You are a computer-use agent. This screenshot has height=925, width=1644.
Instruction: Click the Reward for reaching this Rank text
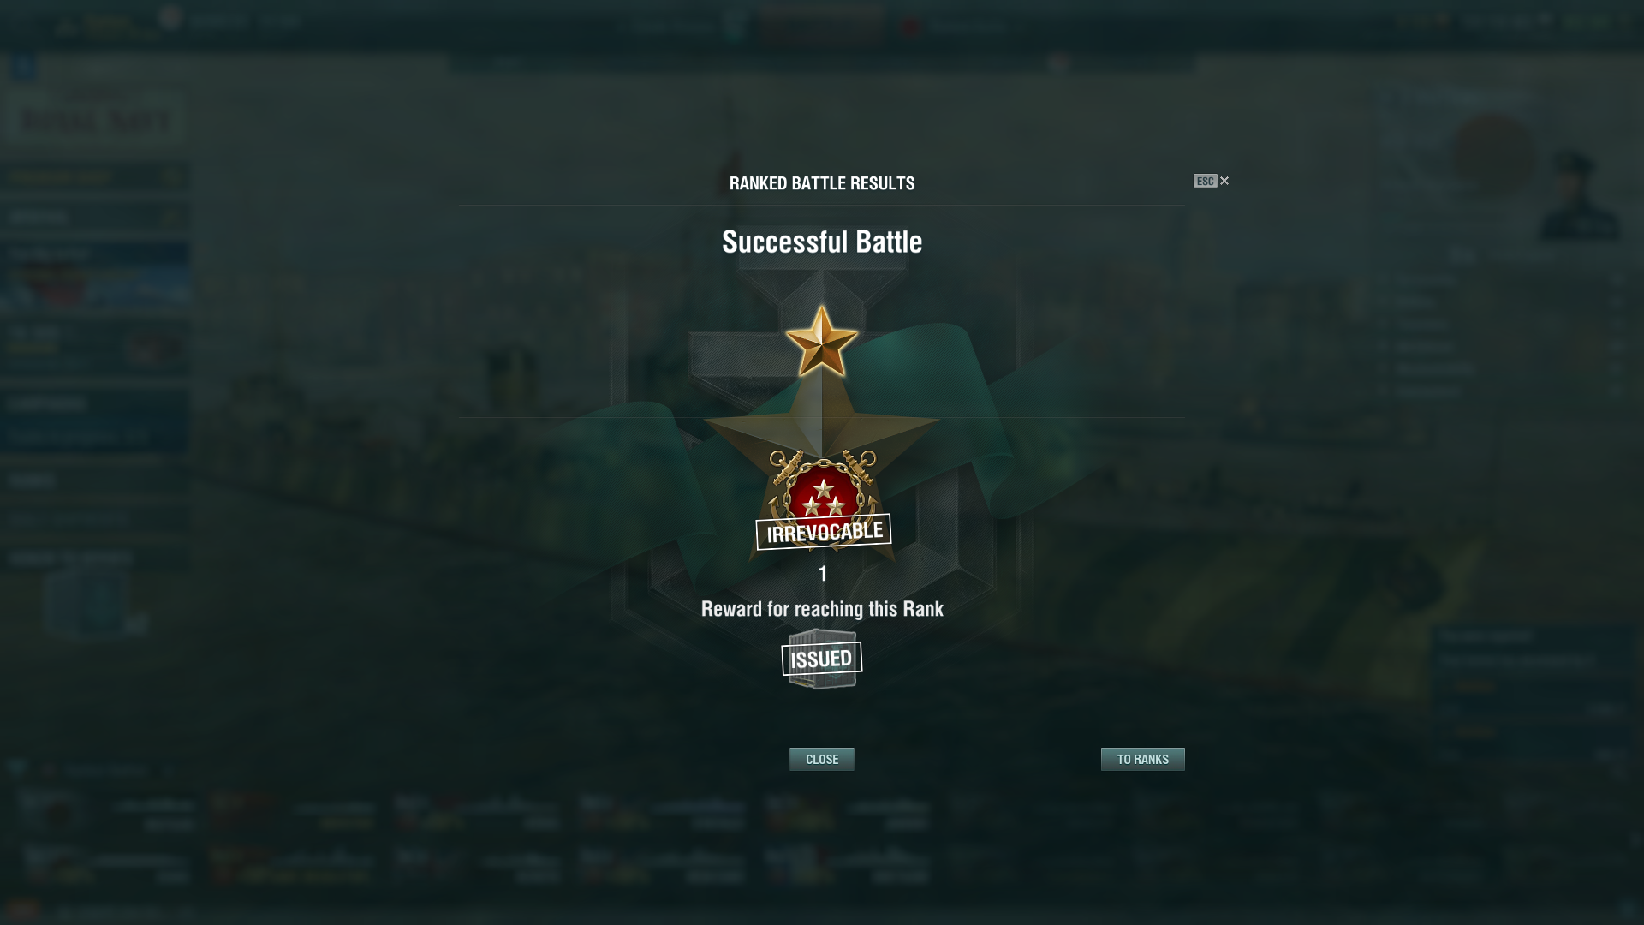coord(822,608)
